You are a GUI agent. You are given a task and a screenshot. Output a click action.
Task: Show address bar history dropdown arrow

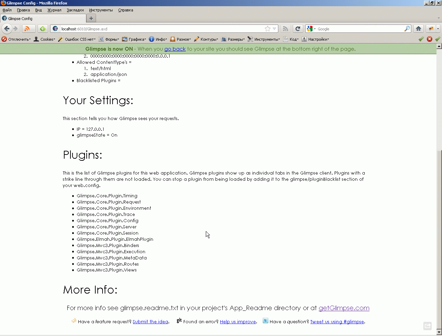coord(275,29)
